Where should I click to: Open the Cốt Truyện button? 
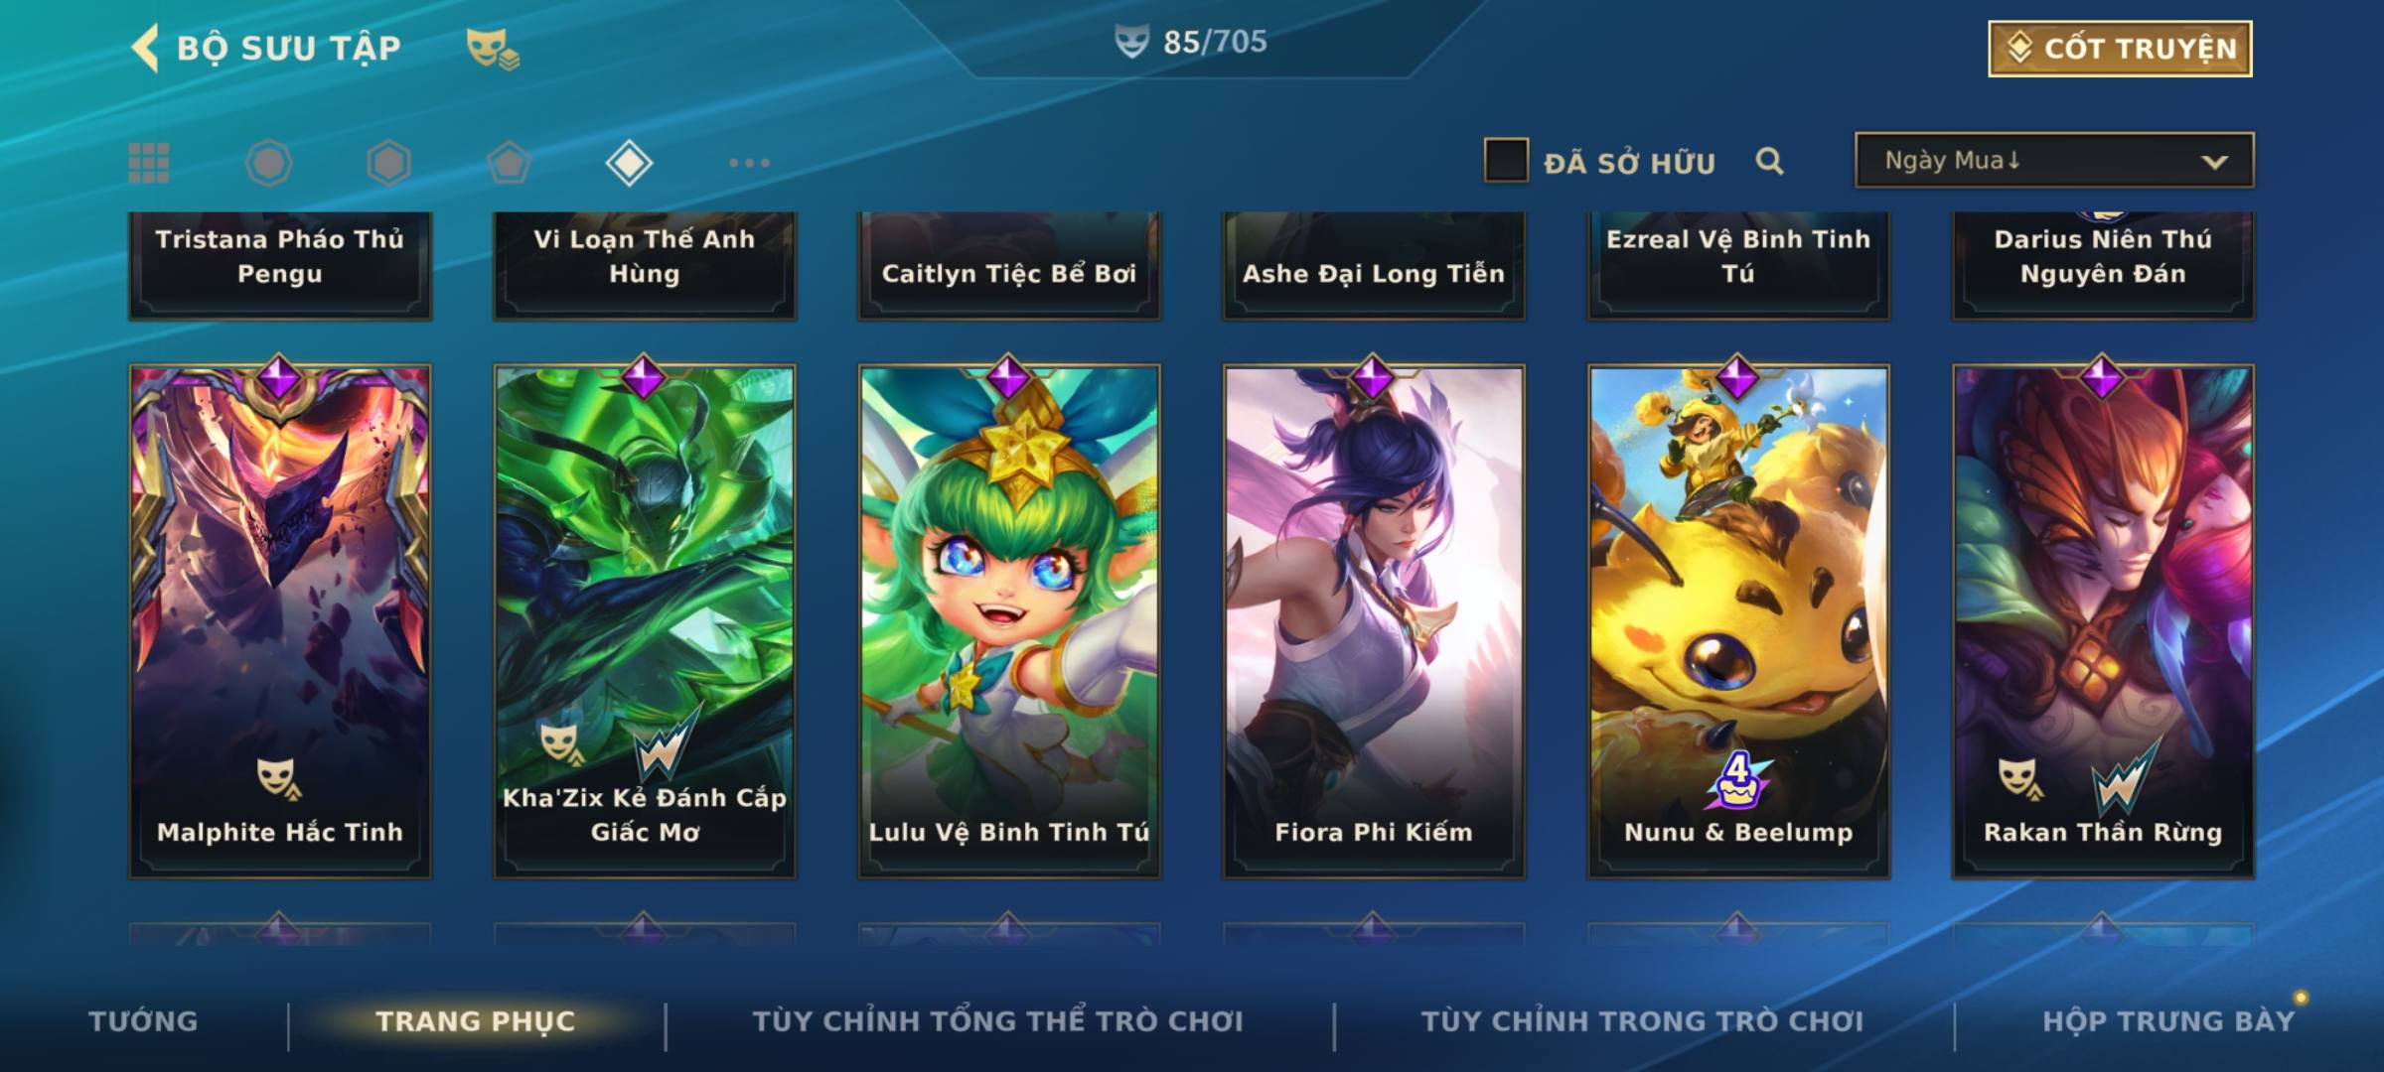[2120, 49]
